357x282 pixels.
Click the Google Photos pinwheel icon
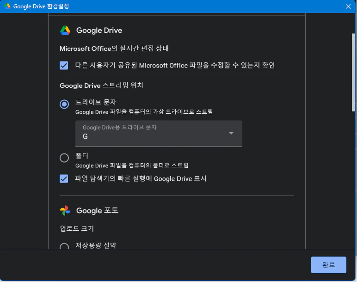pos(65,210)
